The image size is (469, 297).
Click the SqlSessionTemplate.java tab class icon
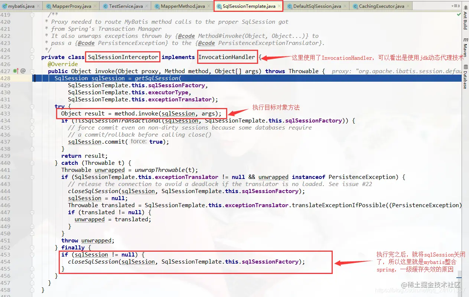coord(219,6)
